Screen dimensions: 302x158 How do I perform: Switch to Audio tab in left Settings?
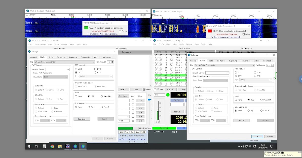pos(51,57)
